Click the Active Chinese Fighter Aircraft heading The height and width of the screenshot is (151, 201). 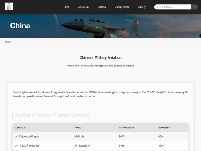pos(52,115)
